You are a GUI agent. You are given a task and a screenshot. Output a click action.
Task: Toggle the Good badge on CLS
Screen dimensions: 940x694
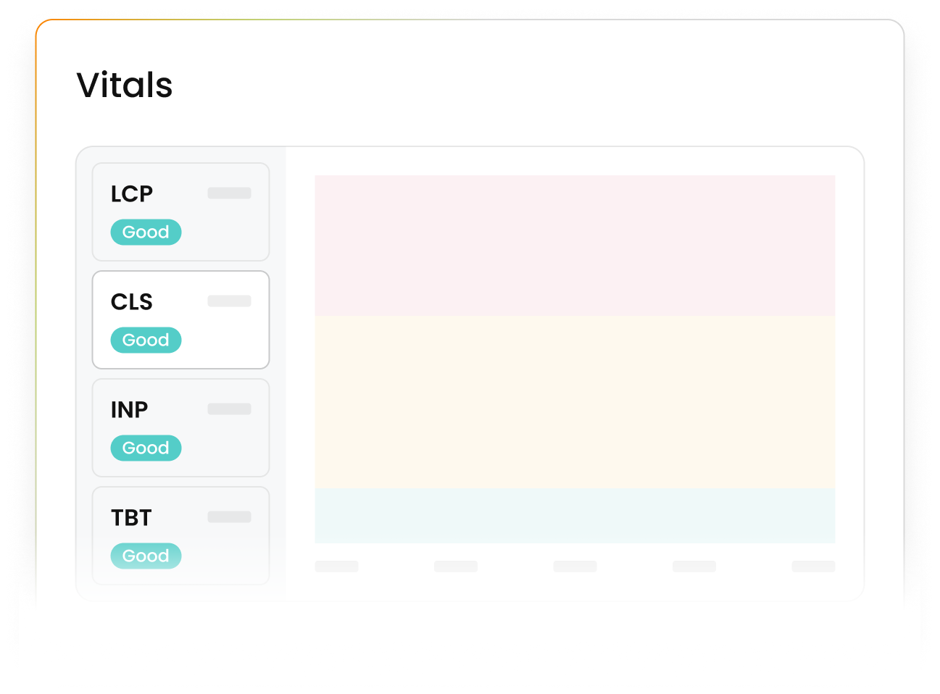146,340
